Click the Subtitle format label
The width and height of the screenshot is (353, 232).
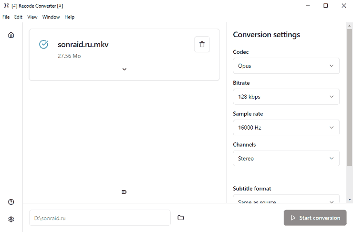click(252, 188)
